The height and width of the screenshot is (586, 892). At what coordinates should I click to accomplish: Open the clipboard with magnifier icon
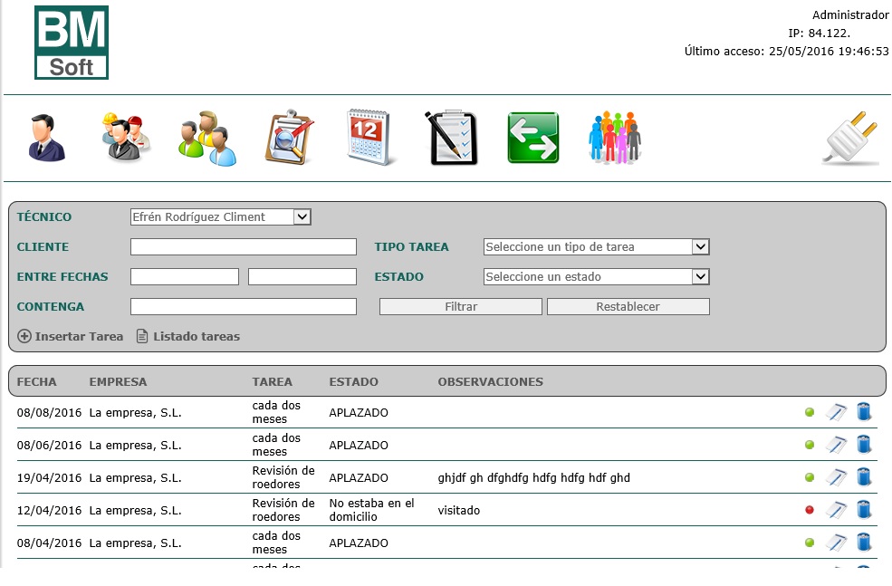pyautogui.click(x=289, y=138)
